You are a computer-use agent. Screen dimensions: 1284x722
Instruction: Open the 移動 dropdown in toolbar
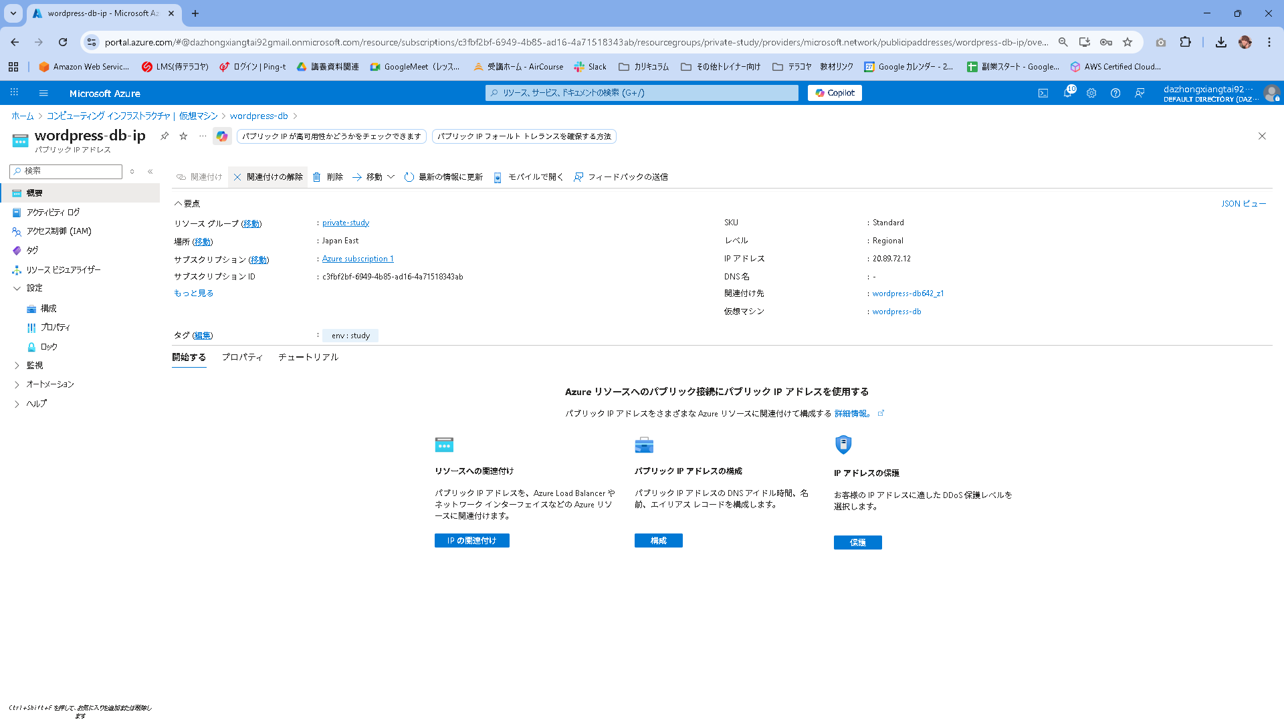(x=373, y=177)
